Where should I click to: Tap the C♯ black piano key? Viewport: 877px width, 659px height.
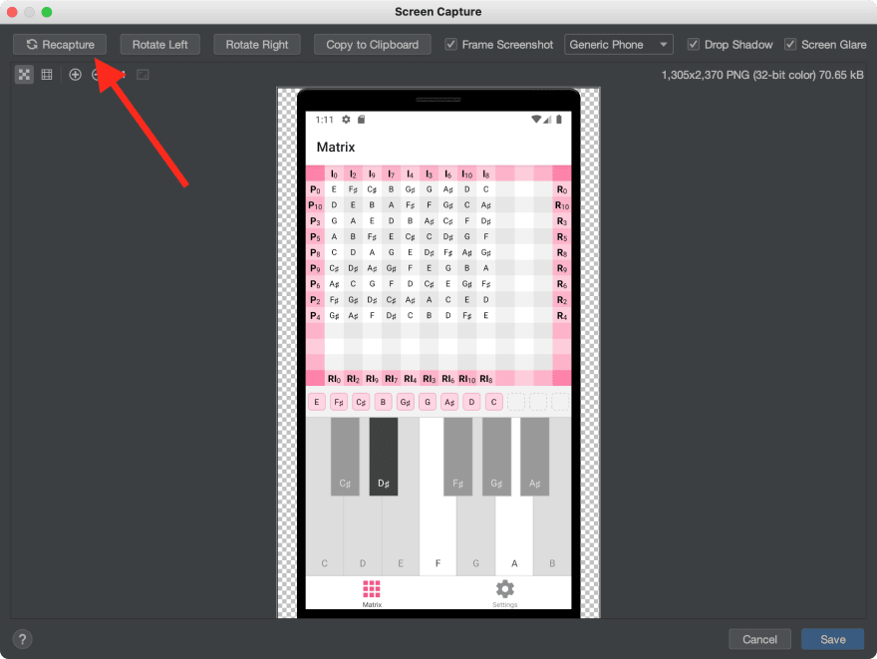click(x=345, y=457)
